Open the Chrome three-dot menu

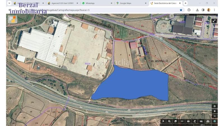(x=214, y=10)
